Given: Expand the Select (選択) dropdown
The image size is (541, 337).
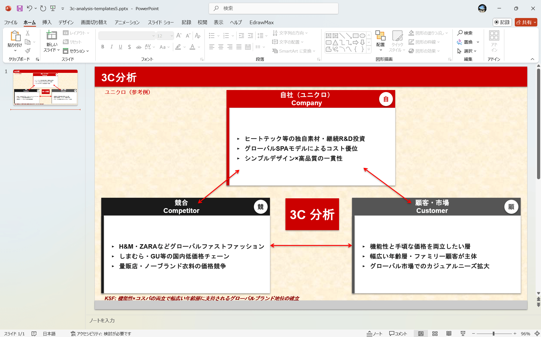Looking at the screenshot, I should point(467,51).
